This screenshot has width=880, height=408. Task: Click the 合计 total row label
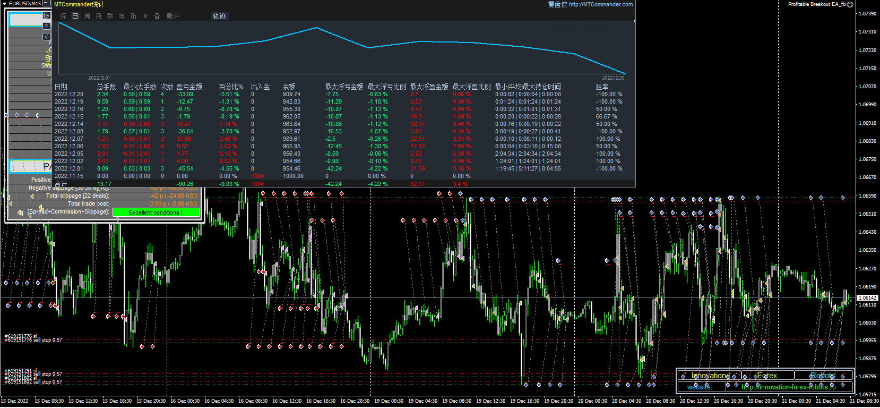61,184
